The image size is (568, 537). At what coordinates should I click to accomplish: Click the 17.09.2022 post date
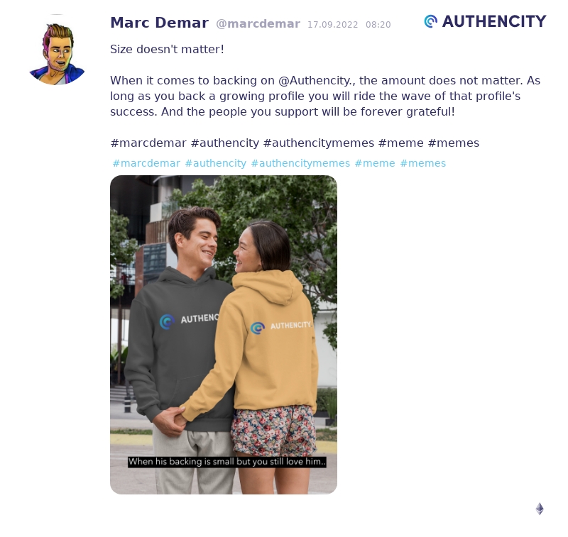point(332,25)
